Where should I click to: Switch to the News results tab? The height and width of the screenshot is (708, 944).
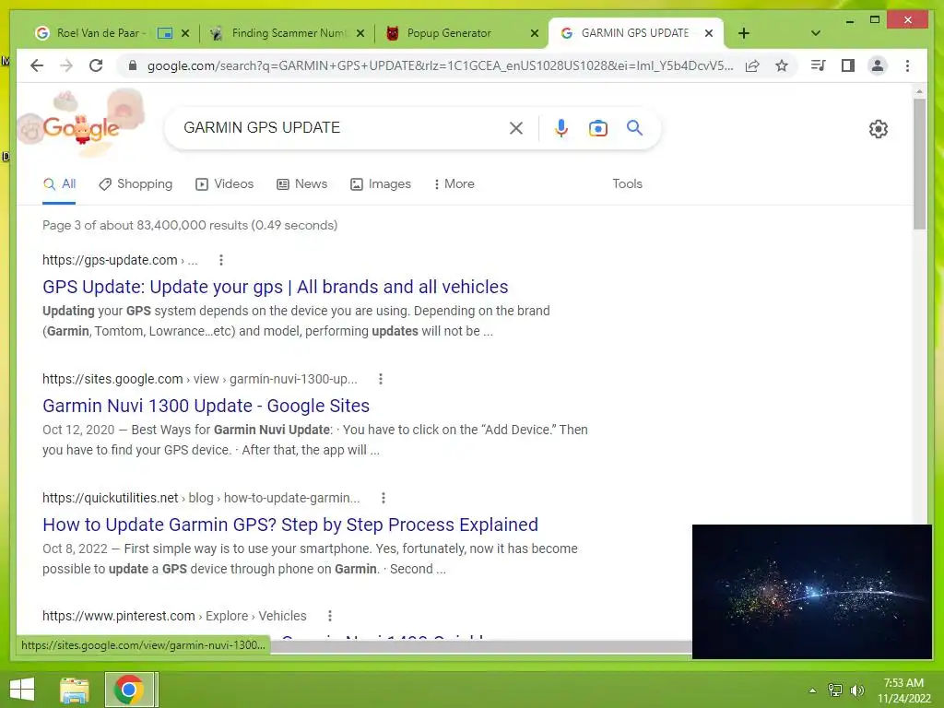(x=301, y=184)
